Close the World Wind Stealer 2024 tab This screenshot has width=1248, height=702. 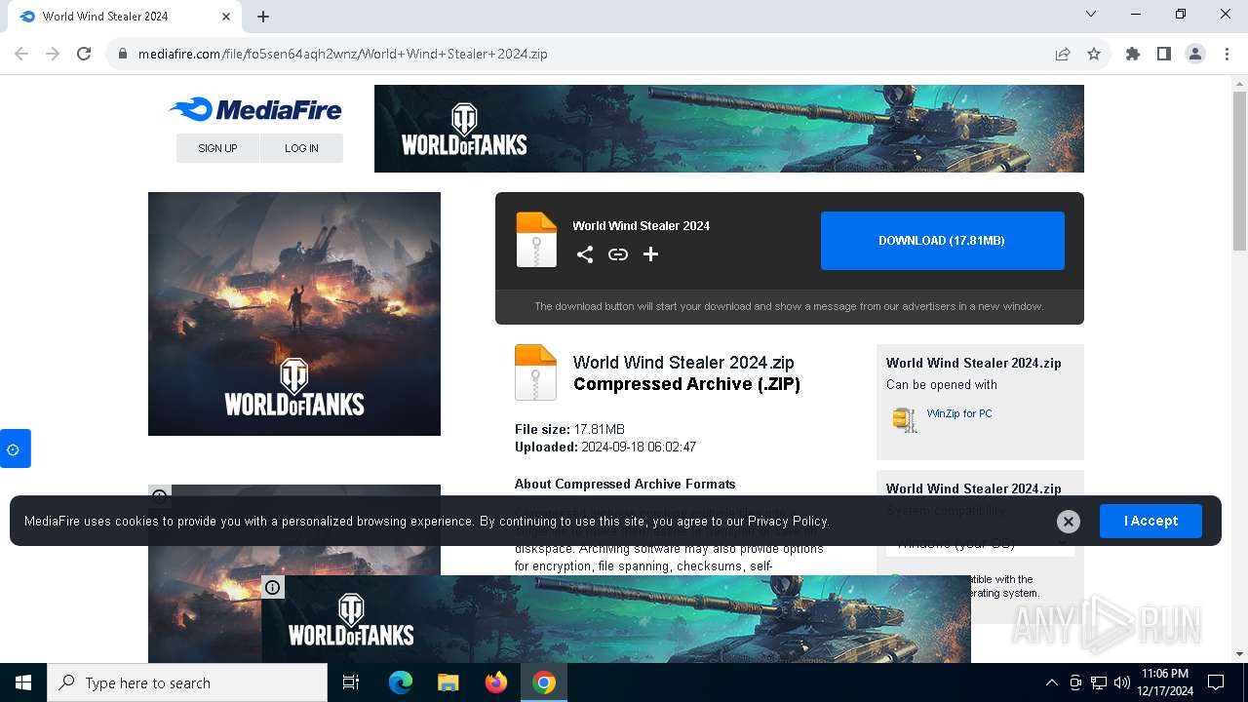(x=226, y=17)
